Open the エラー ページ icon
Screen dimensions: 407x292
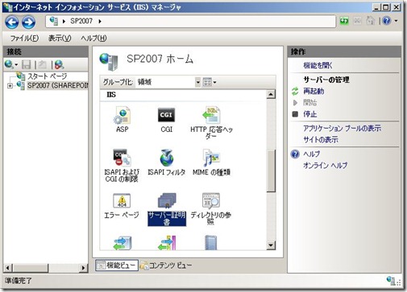pyautogui.click(x=122, y=206)
